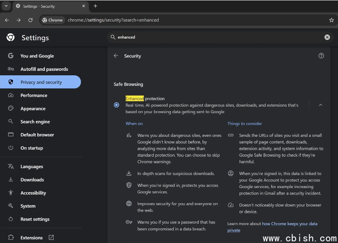The width and height of the screenshot is (338, 243).
Task: Select the Enhanced protection radio button
Action: pos(117,105)
